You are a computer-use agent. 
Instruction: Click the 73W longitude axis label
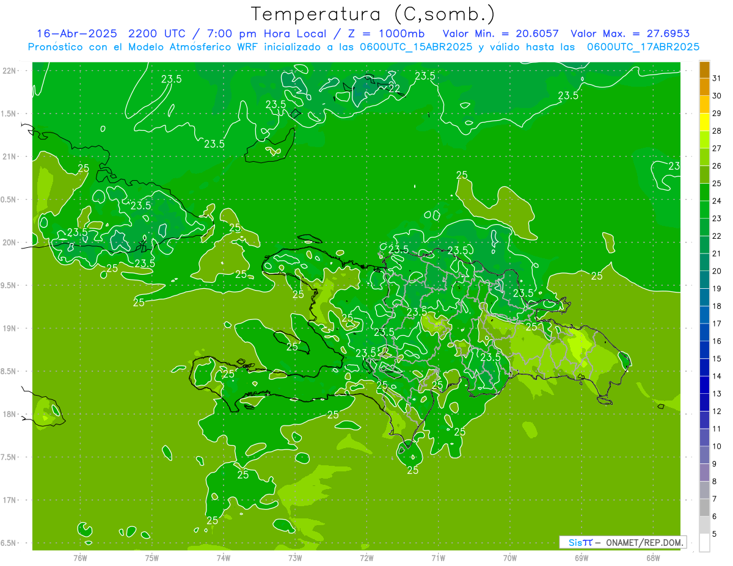click(x=294, y=557)
